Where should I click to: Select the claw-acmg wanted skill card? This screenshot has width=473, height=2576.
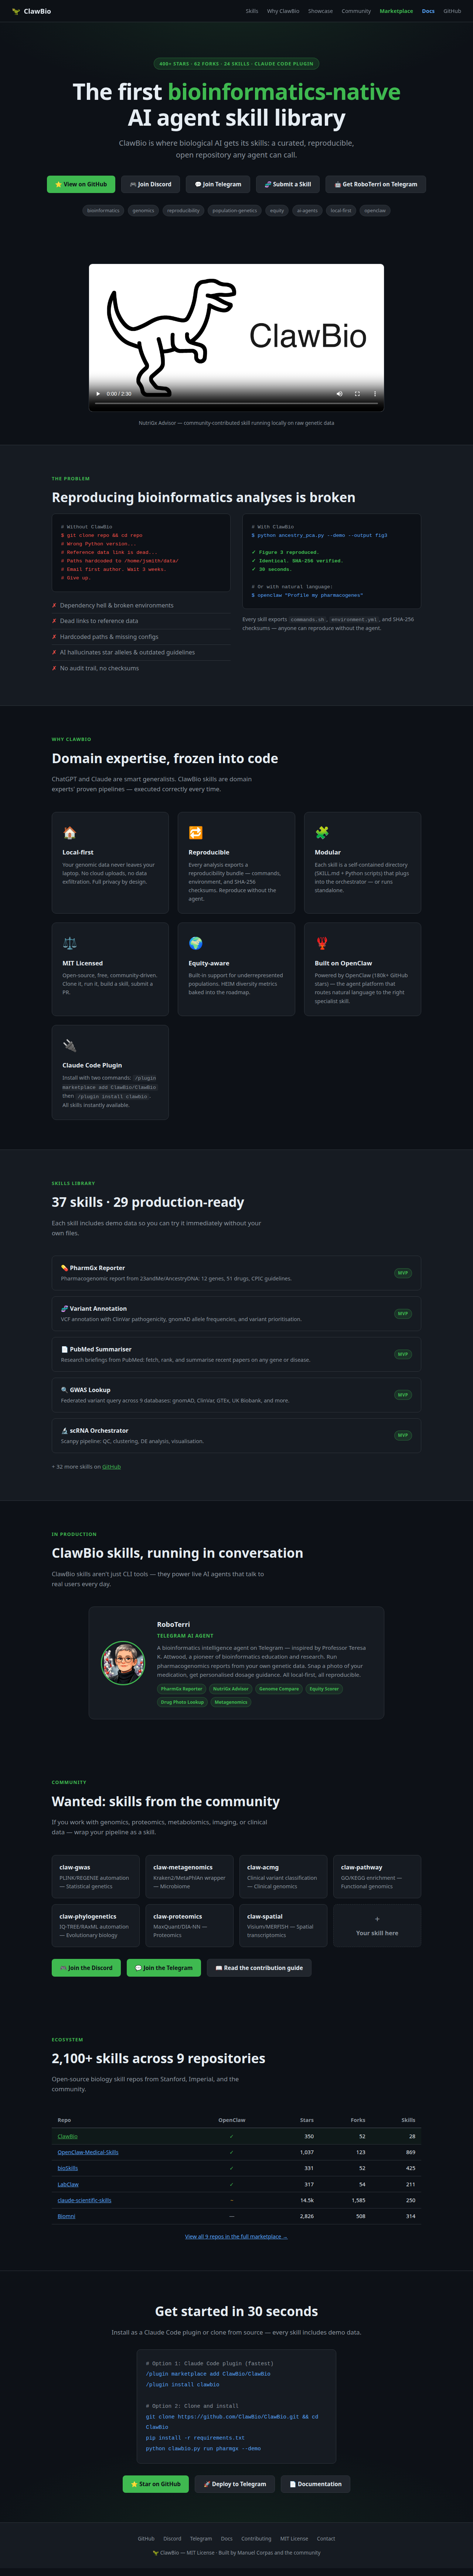click(x=283, y=1877)
